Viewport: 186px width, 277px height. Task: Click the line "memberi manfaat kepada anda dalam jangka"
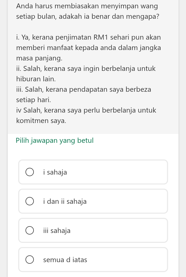[x=88, y=48]
